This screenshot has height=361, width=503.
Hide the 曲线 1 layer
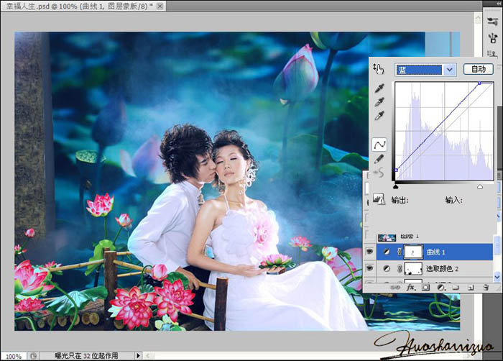tap(369, 252)
